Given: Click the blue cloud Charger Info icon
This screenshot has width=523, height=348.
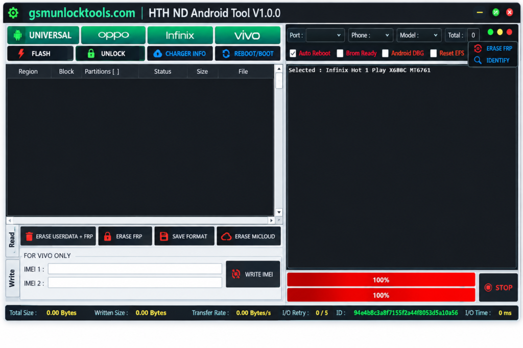Looking at the screenshot, I should 157,53.
